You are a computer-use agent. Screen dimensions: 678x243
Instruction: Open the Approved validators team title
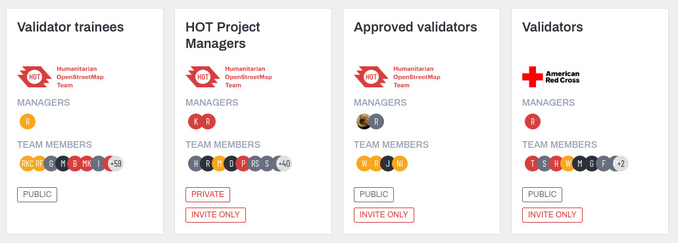pos(416,27)
